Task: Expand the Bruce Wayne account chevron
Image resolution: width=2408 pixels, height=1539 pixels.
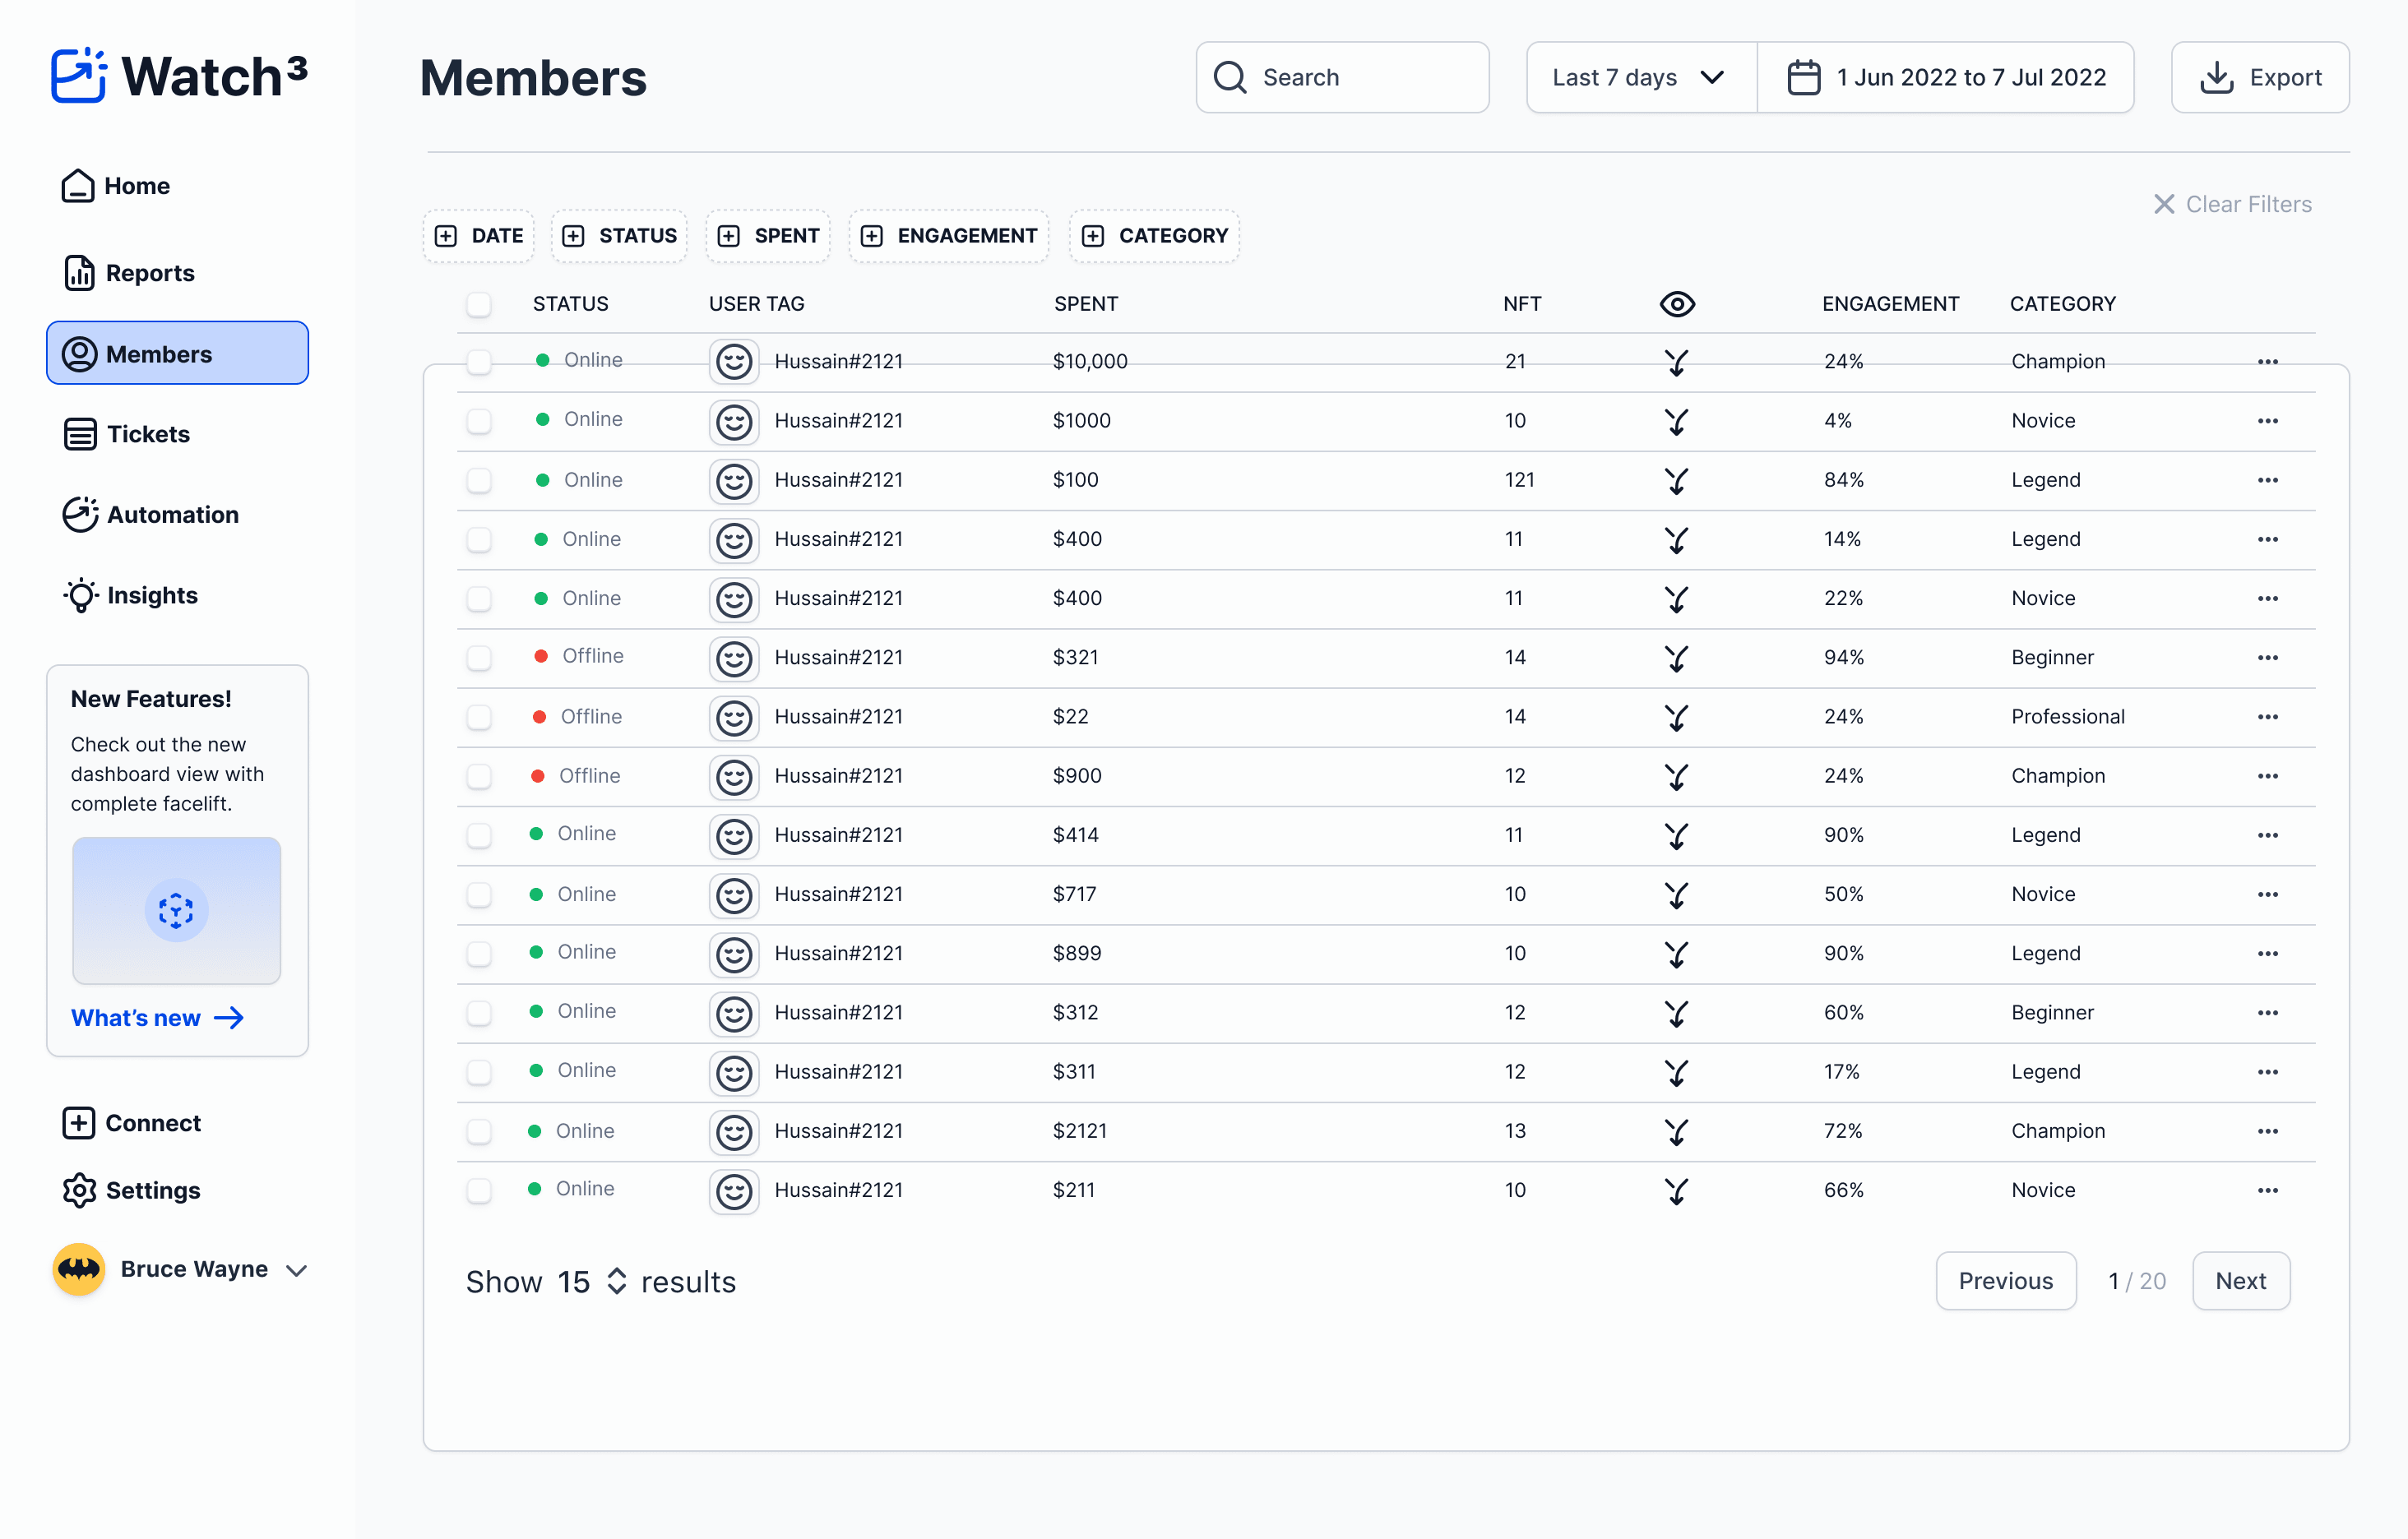Action: [x=296, y=1270]
